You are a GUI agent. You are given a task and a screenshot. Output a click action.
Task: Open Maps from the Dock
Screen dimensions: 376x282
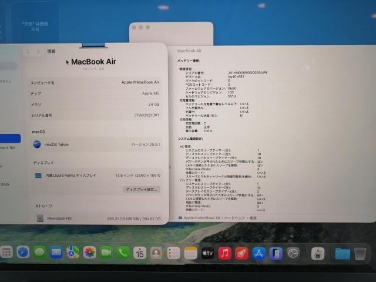(73, 252)
